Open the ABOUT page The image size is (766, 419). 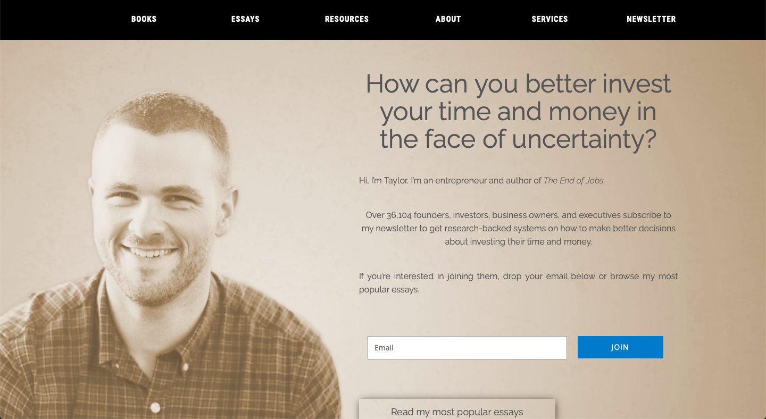coord(448,19)
